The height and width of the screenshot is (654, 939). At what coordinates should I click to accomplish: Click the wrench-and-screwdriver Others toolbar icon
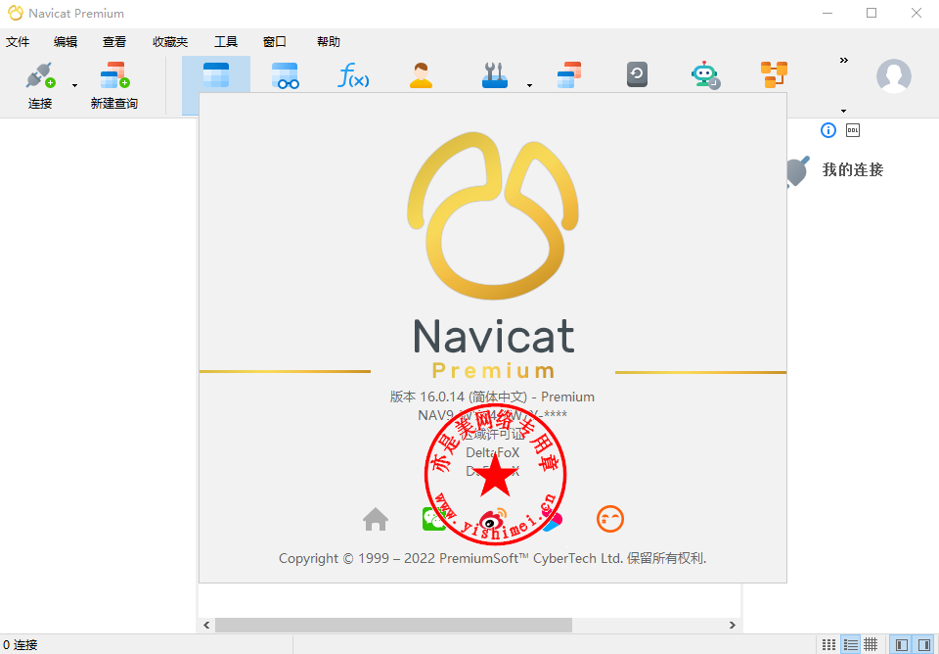coord(495,75)
